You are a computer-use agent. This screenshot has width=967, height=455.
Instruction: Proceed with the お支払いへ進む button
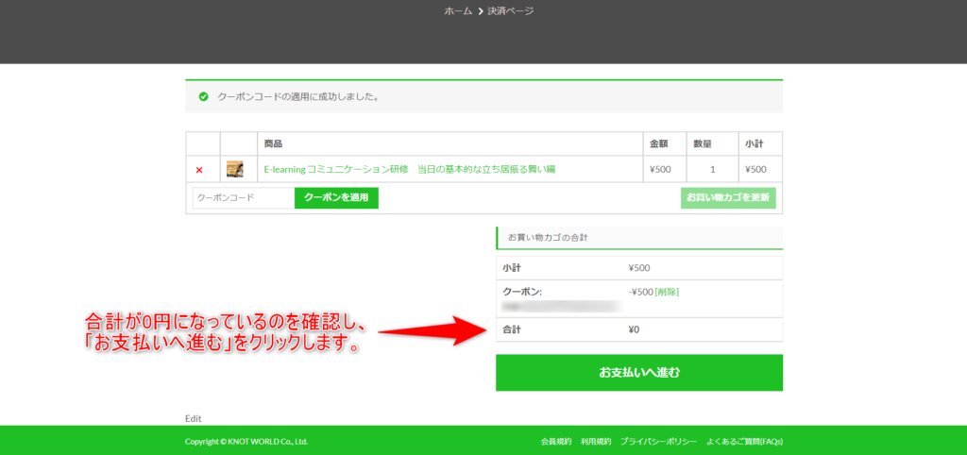click(x=639, y=373)
